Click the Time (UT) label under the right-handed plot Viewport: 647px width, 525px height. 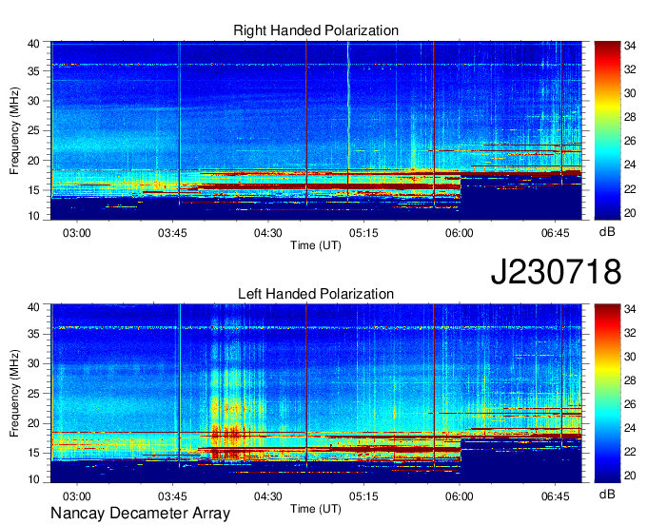click(316, 245)
